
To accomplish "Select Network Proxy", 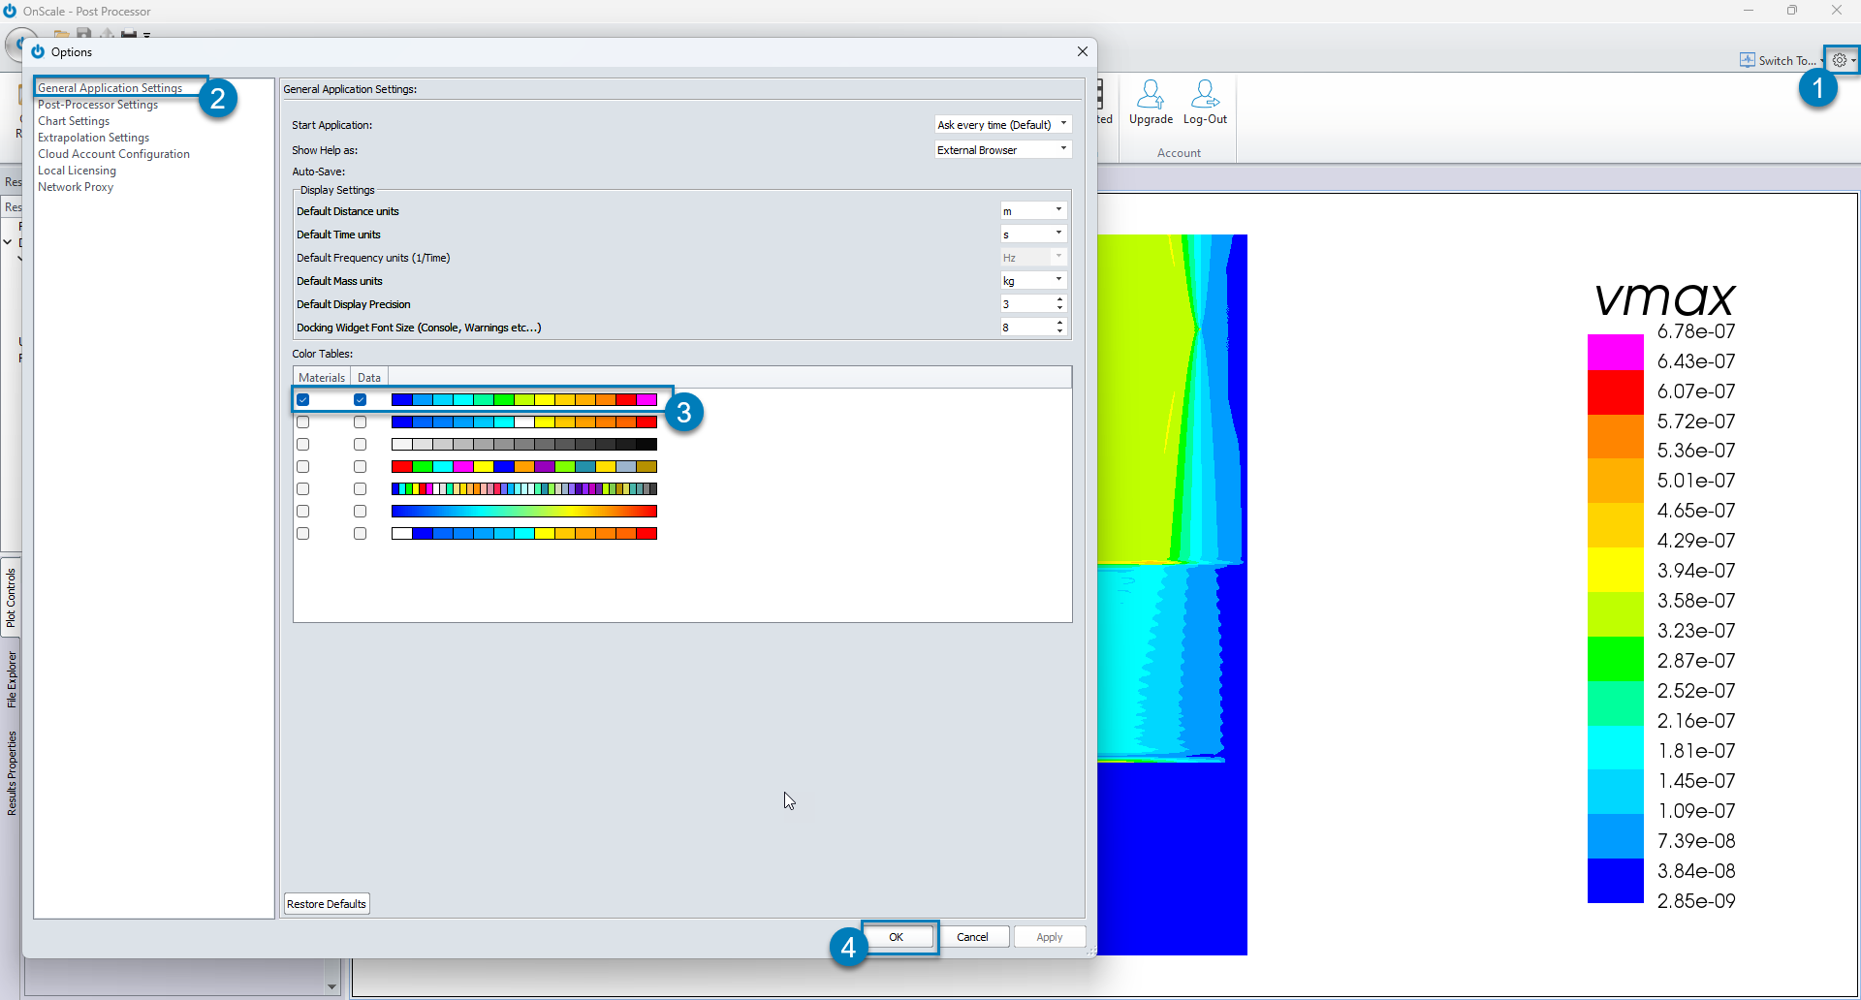I will 76,186.
